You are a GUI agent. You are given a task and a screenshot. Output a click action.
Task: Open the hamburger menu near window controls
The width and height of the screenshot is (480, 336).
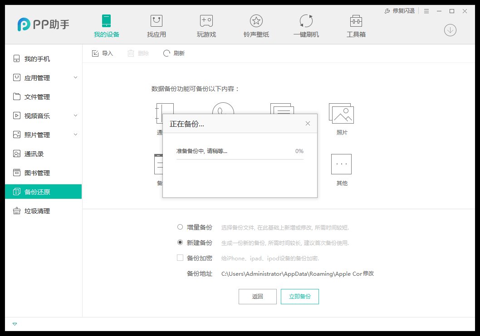coord(426,11)
